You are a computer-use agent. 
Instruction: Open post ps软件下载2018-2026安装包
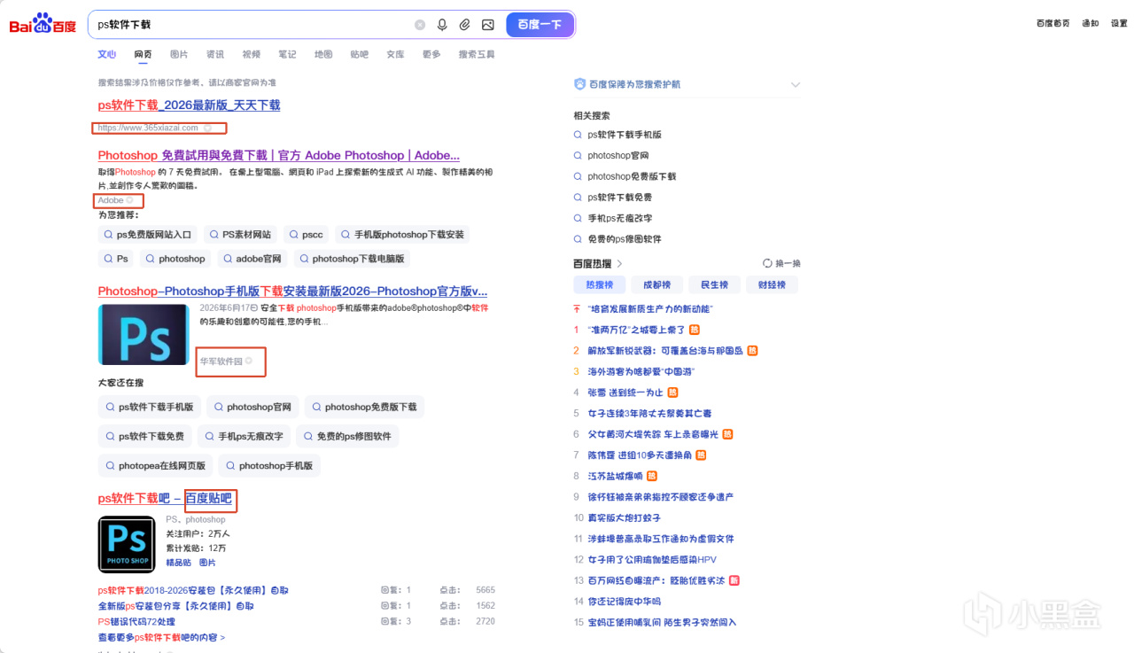pyautogui.click(x=193, y=590)
